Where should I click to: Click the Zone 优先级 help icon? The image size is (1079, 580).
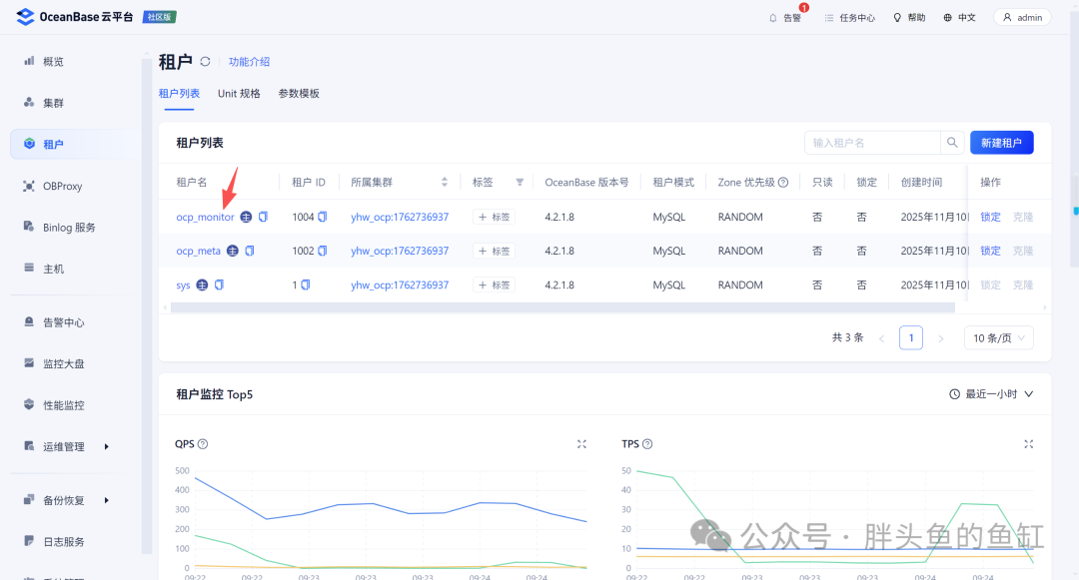783,182
